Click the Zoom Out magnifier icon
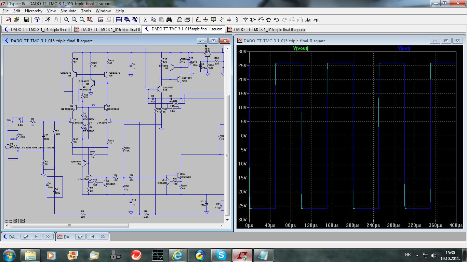467x262 pixels. click(x=82, y=19)
